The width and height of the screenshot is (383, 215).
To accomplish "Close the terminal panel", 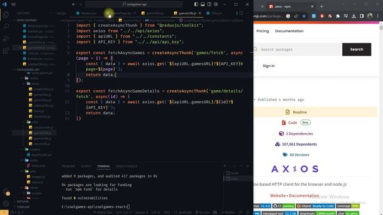I will click(x=247, y=166).
